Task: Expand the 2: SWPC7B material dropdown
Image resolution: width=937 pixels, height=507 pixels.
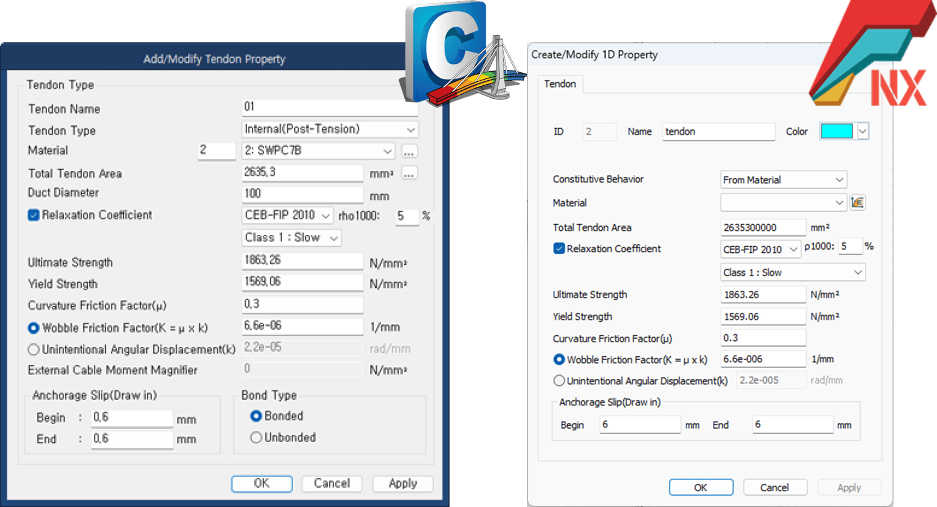Action: [x=318, y=151]
